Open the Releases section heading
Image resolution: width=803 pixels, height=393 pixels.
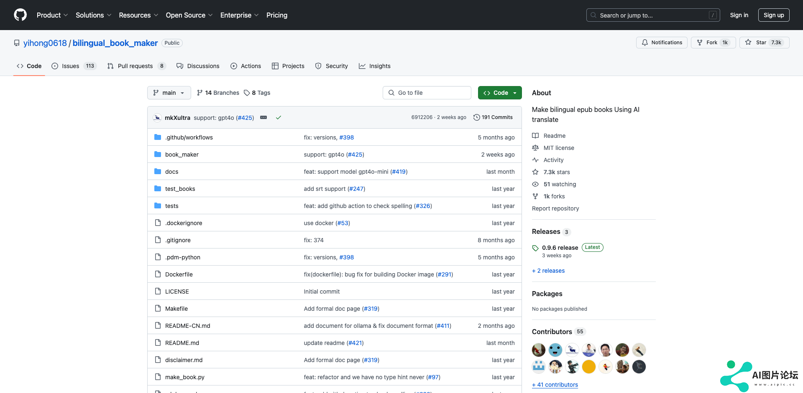(x=546, y=231)
